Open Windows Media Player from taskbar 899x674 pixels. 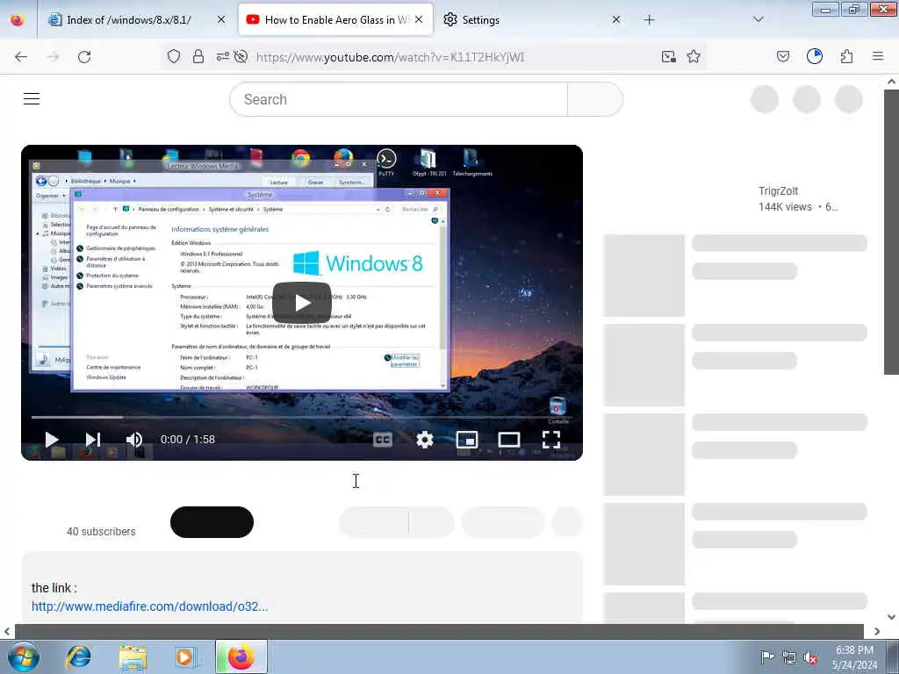coord(186,657)
